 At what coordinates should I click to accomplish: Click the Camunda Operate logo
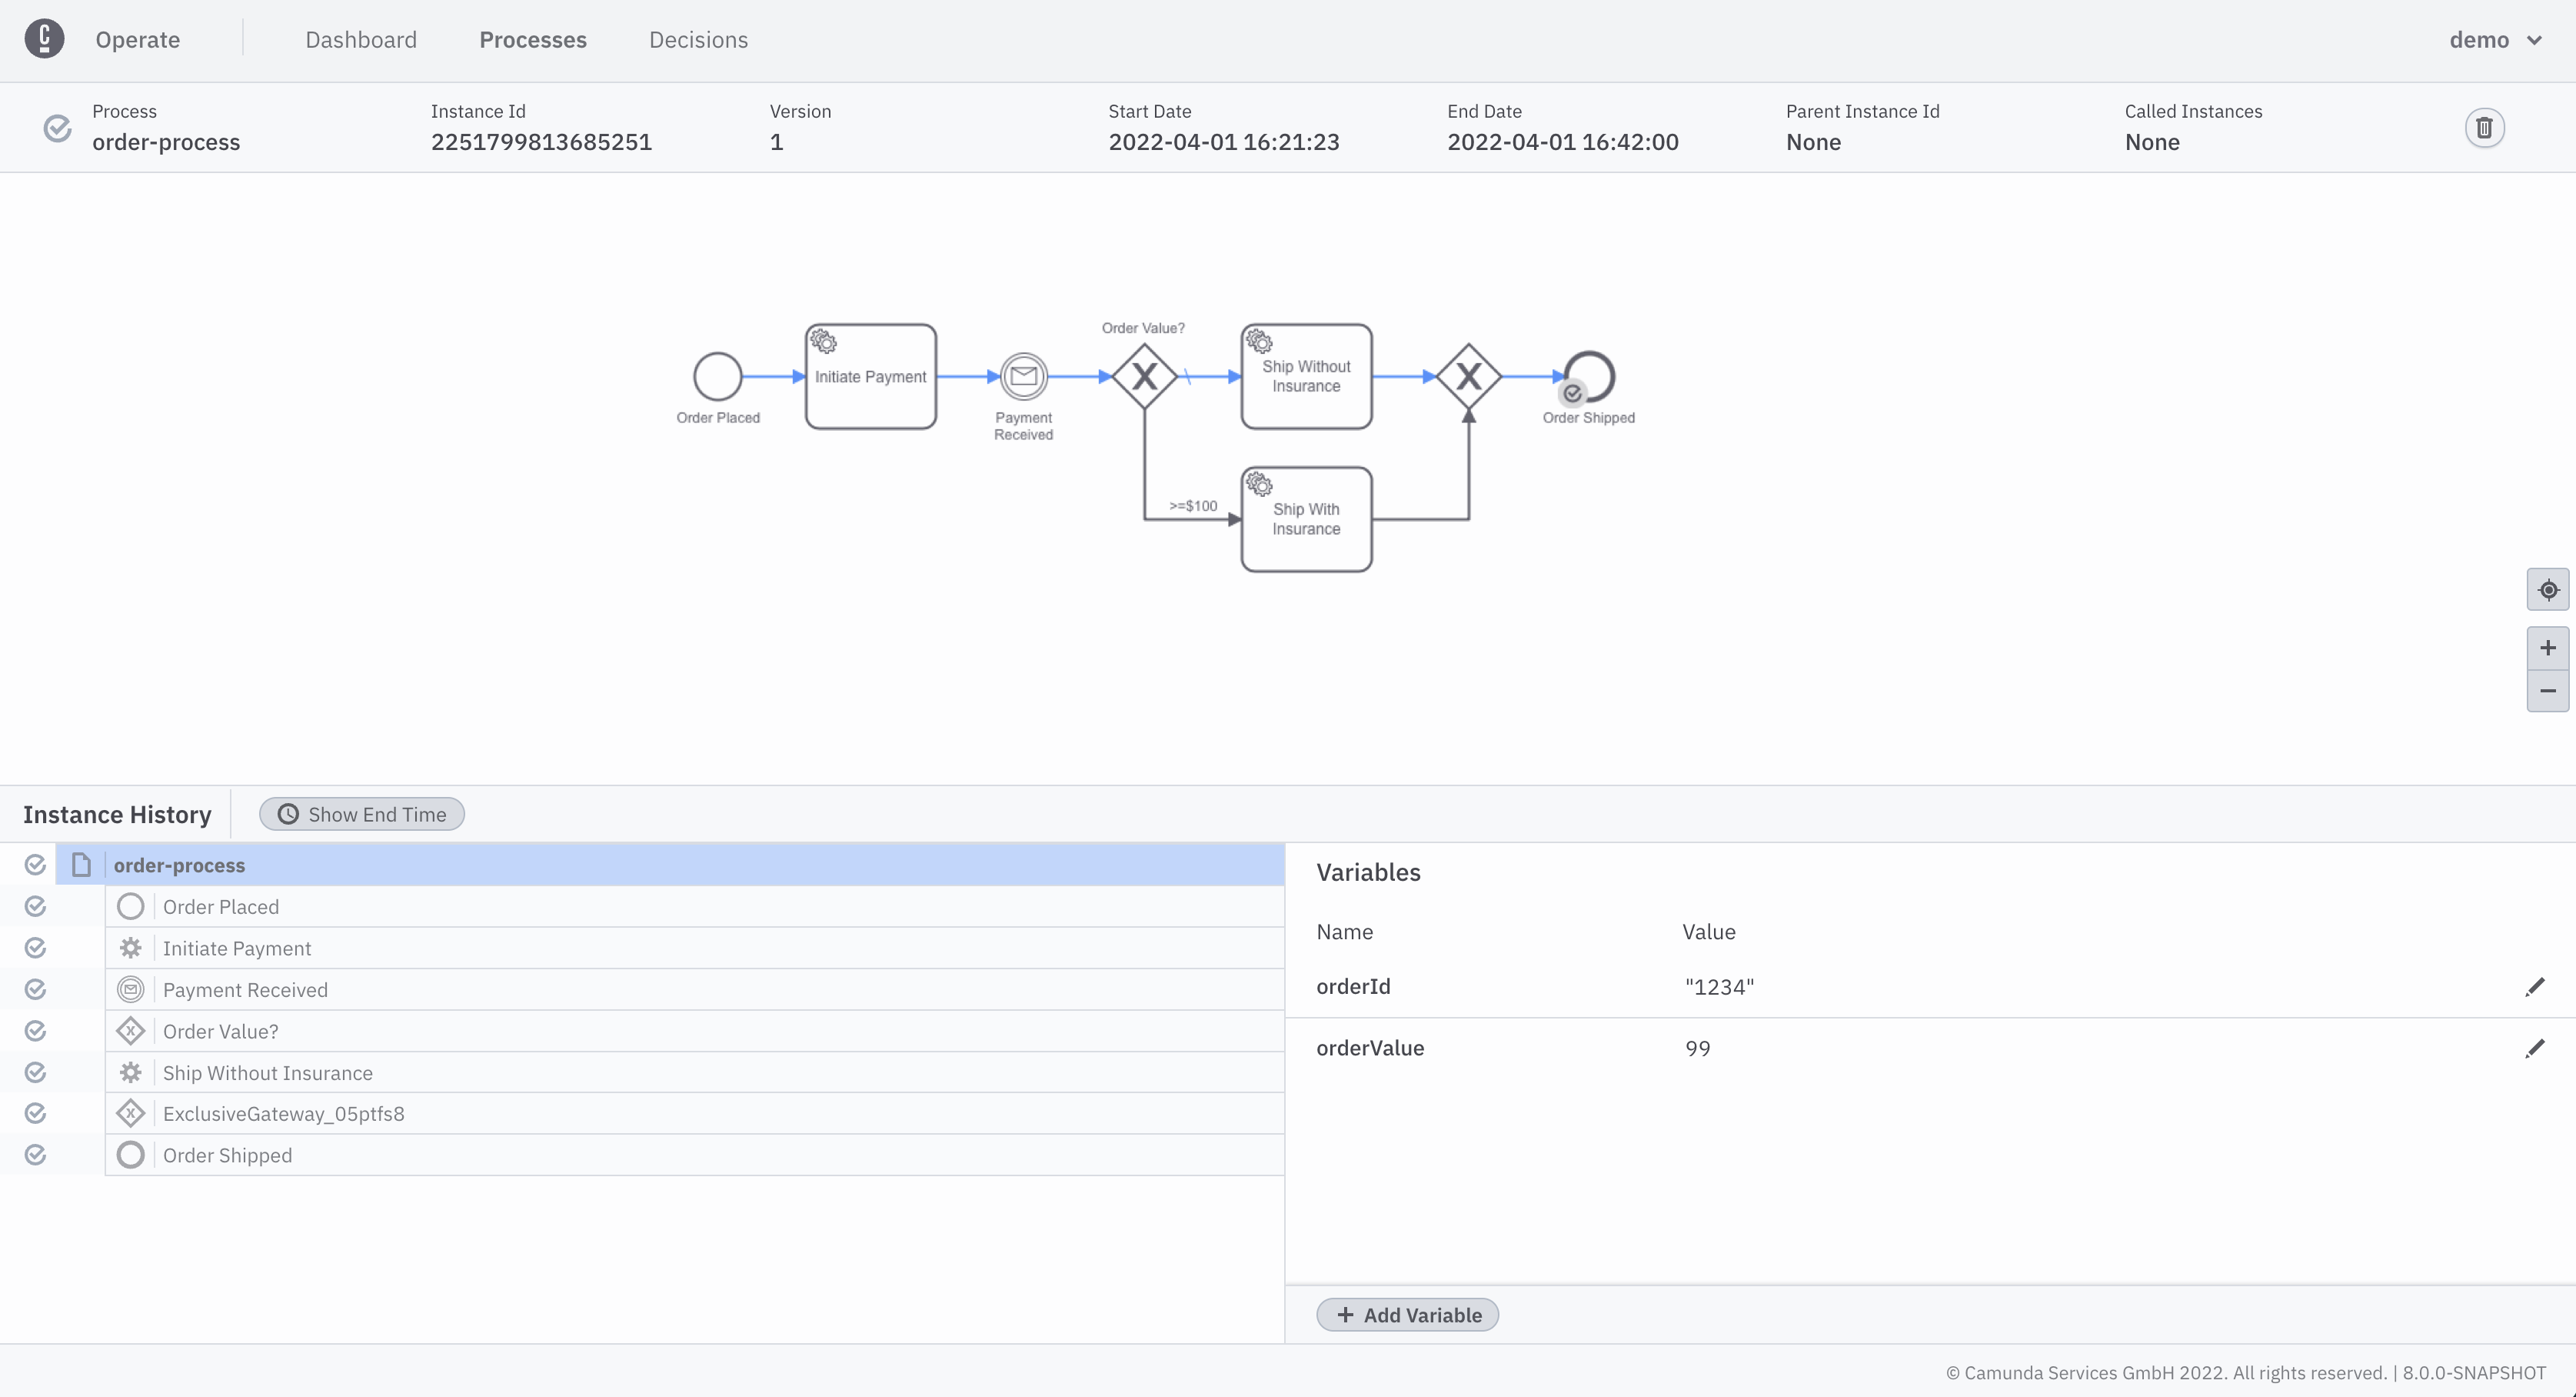(x=44, y=38)
